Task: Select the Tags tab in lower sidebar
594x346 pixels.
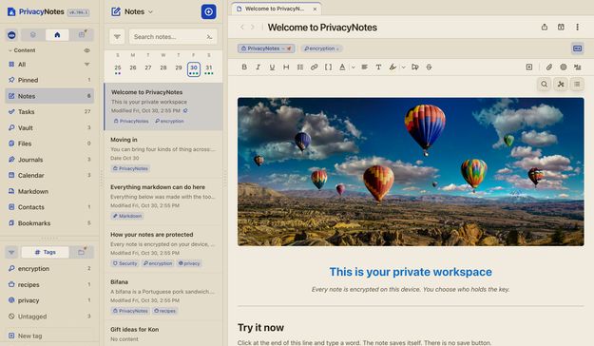Action: [45, 252]
